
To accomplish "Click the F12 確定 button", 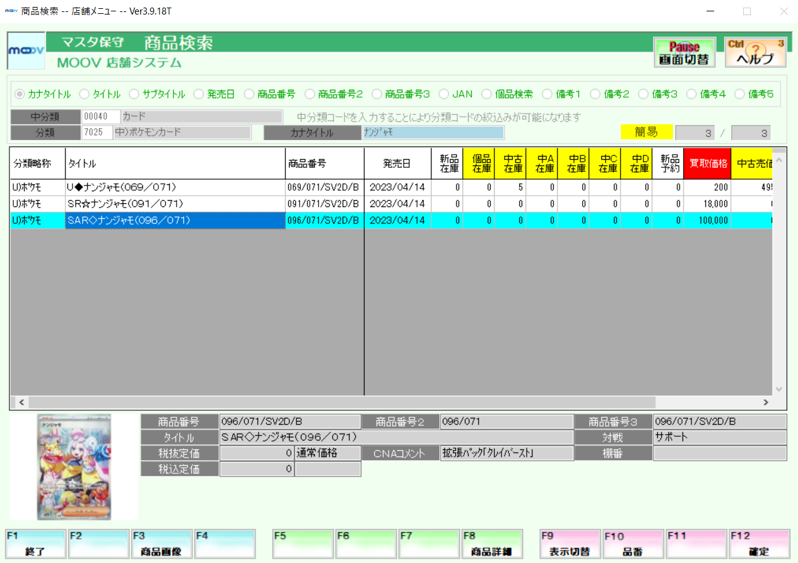I will 759,544.
